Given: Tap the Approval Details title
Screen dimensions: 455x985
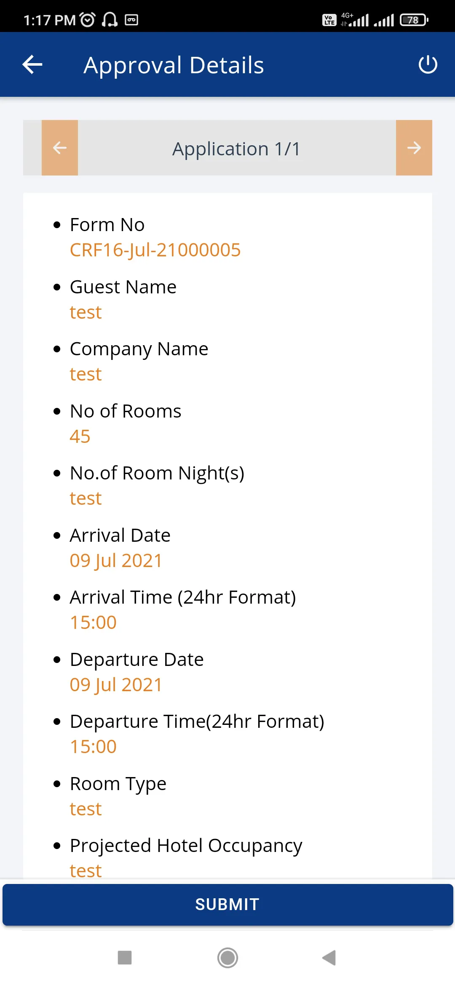Looking at the screenshot, I should pyautogui.click(x=174, y=65).
